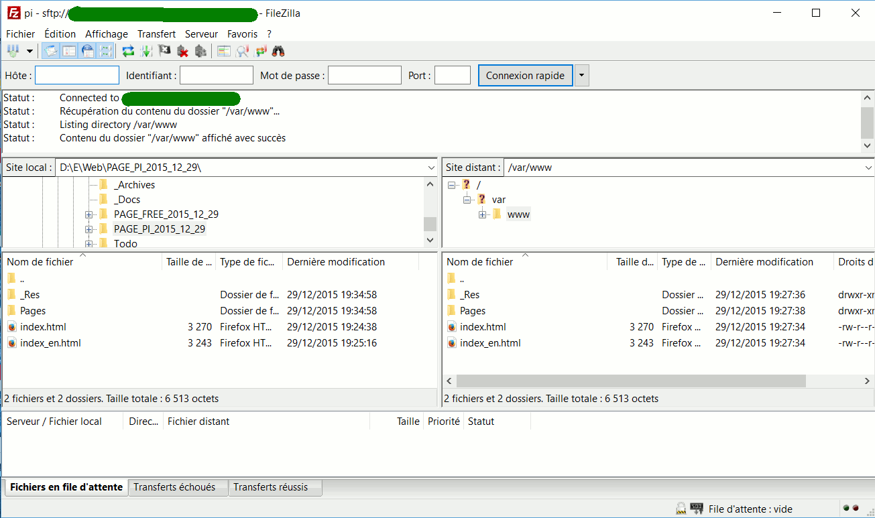Click the binoculars file search icon

(278, 51)
